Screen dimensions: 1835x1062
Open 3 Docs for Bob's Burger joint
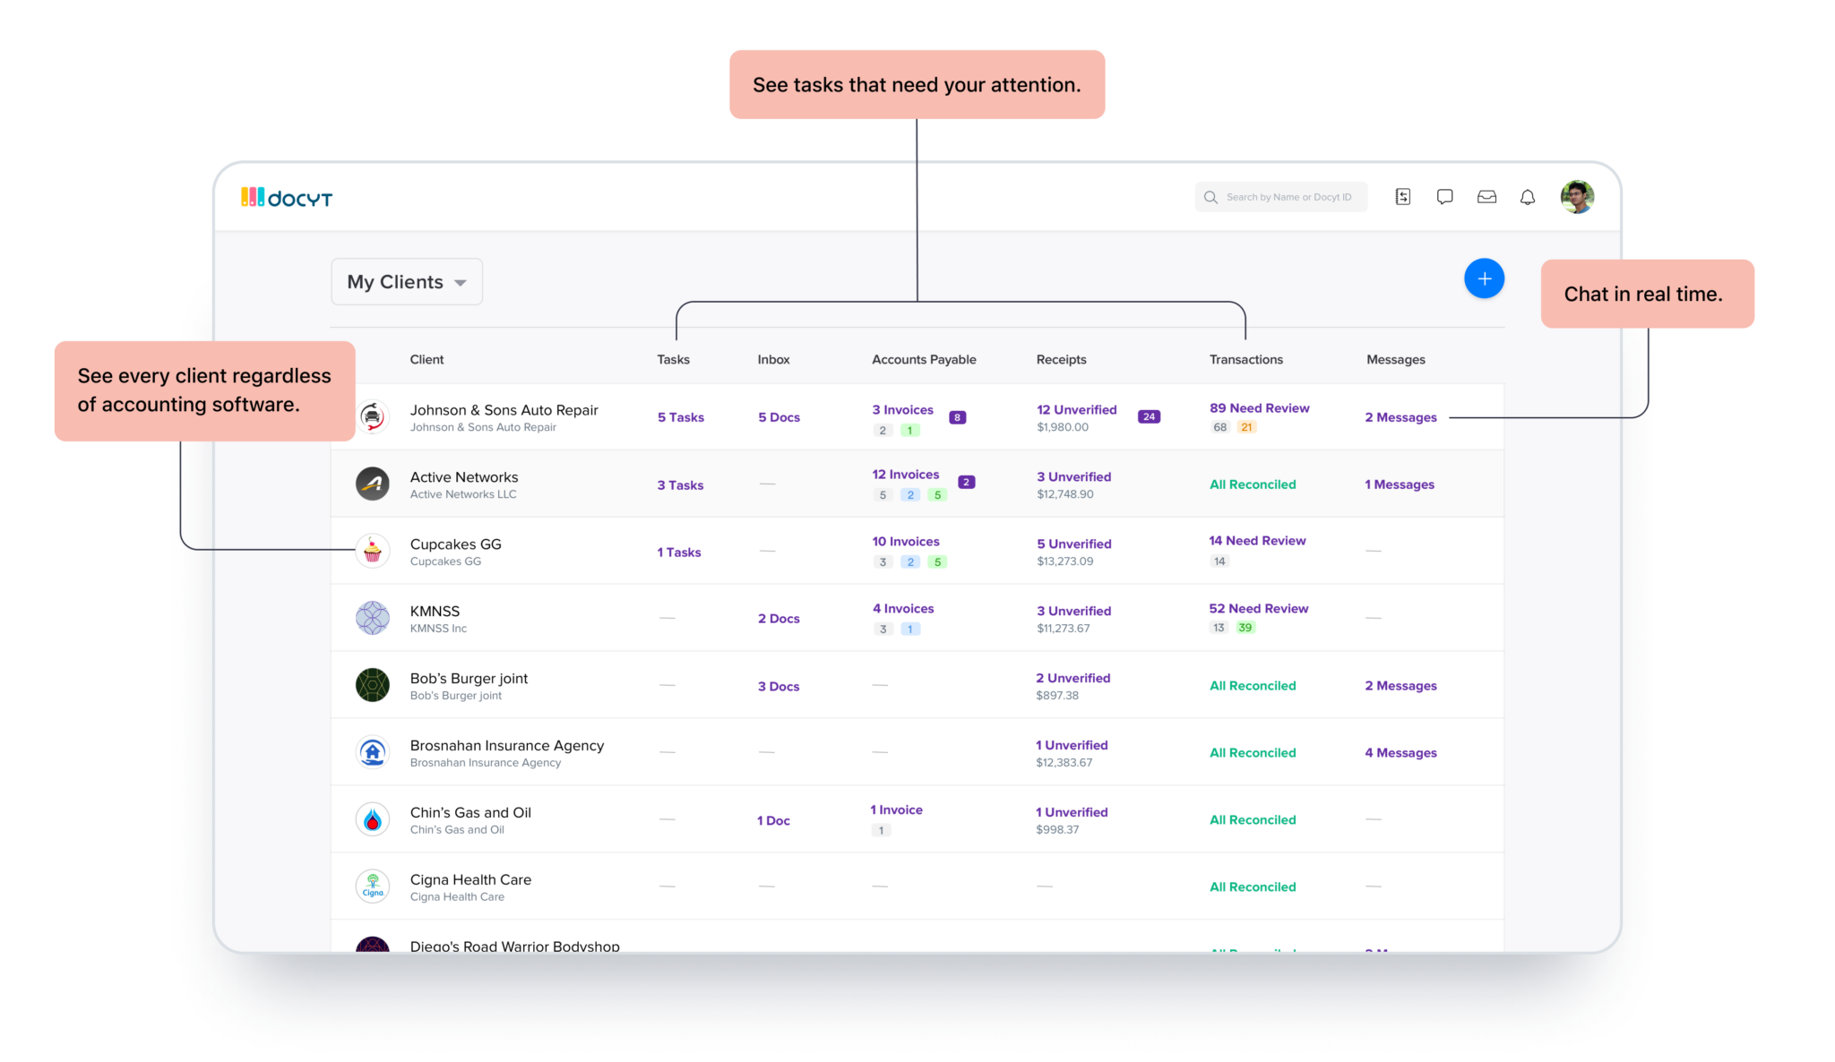778,686
